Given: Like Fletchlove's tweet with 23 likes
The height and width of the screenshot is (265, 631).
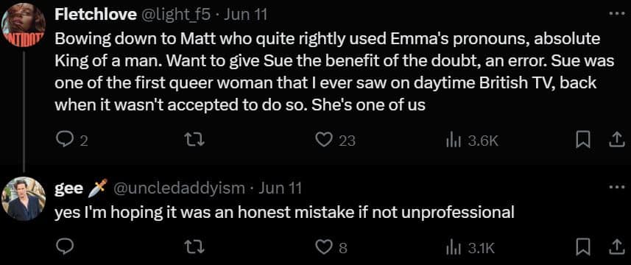Looking at the screenshot, I should pyautogui.click(x=335, y=141).
